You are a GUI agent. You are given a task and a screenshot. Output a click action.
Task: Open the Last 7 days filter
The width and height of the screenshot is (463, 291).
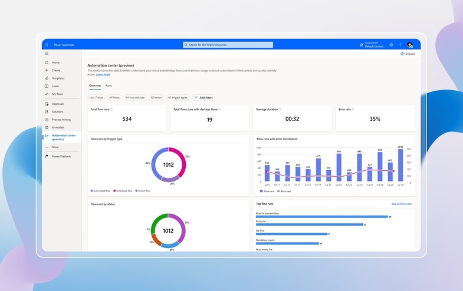[x=96, y=98]
